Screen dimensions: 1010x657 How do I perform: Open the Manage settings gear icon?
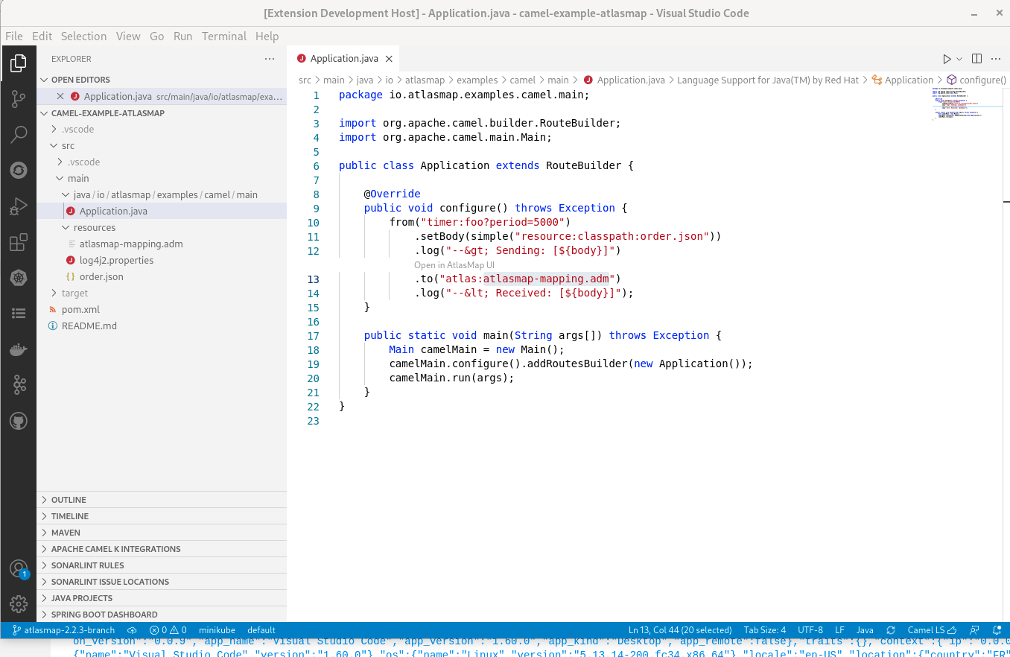tap(19, 604)
